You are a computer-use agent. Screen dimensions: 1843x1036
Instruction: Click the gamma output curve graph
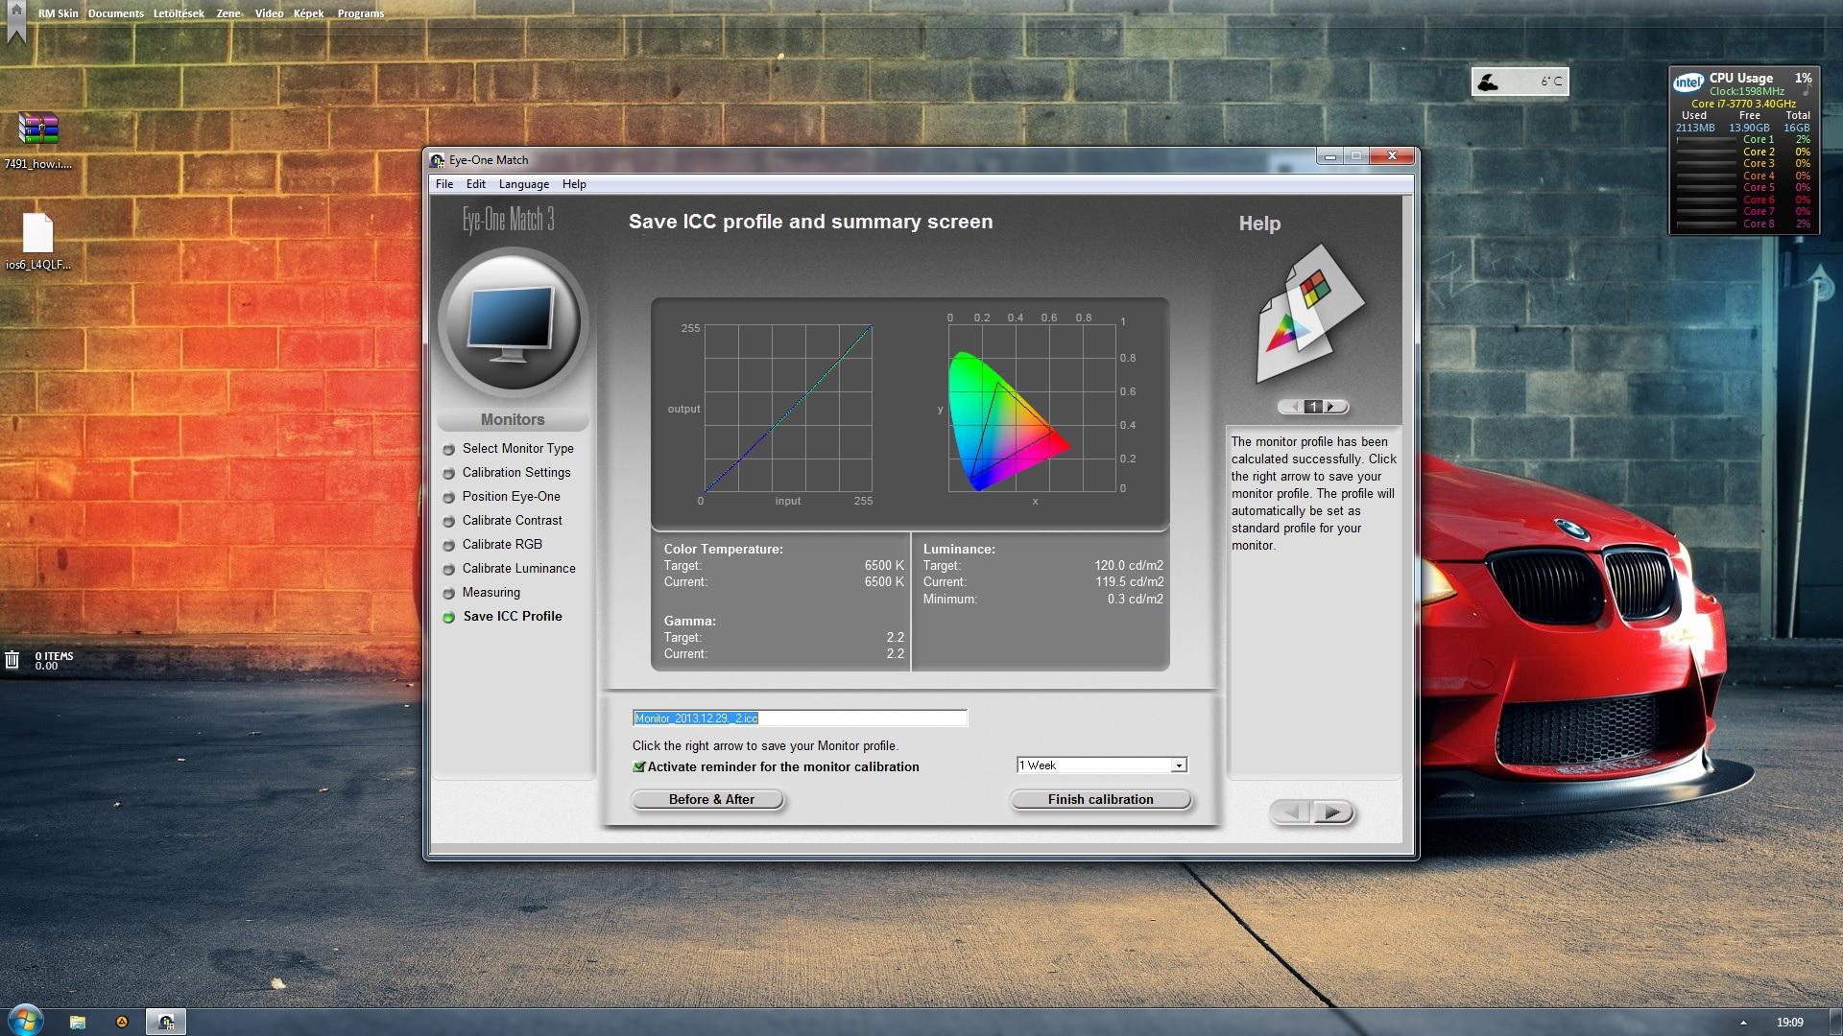(788, 409)
